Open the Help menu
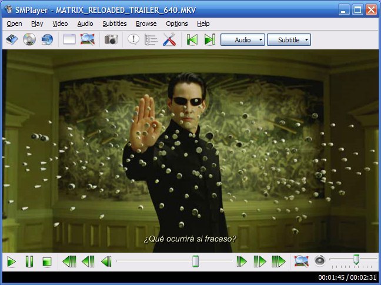This screenshot has height=285, width=381. point(203,24)
